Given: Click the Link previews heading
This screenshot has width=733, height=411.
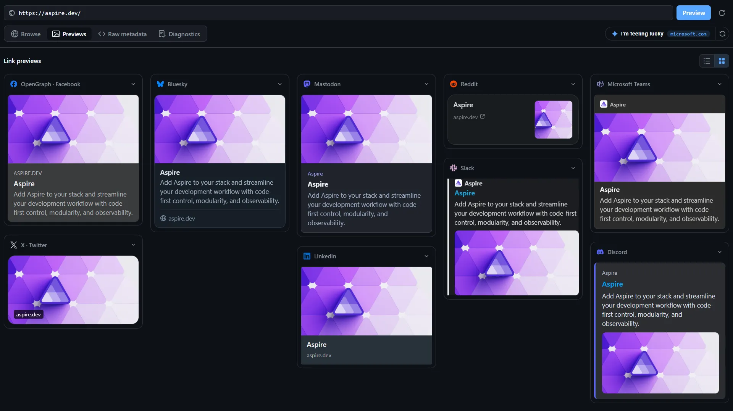Looking at the screenshot, I should click(x=22, y=61).
